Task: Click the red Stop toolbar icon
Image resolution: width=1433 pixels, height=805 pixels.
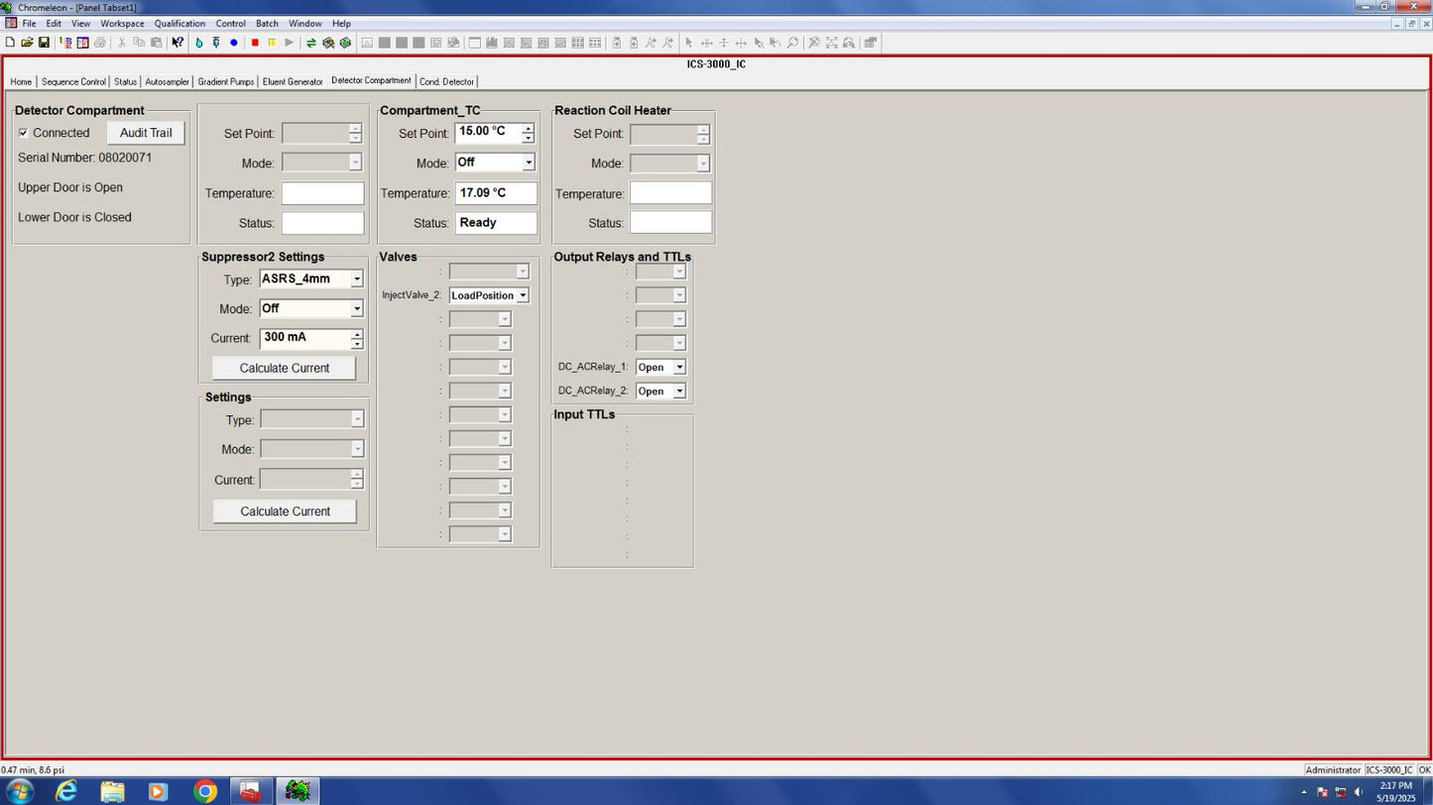Action: (255, 43)
